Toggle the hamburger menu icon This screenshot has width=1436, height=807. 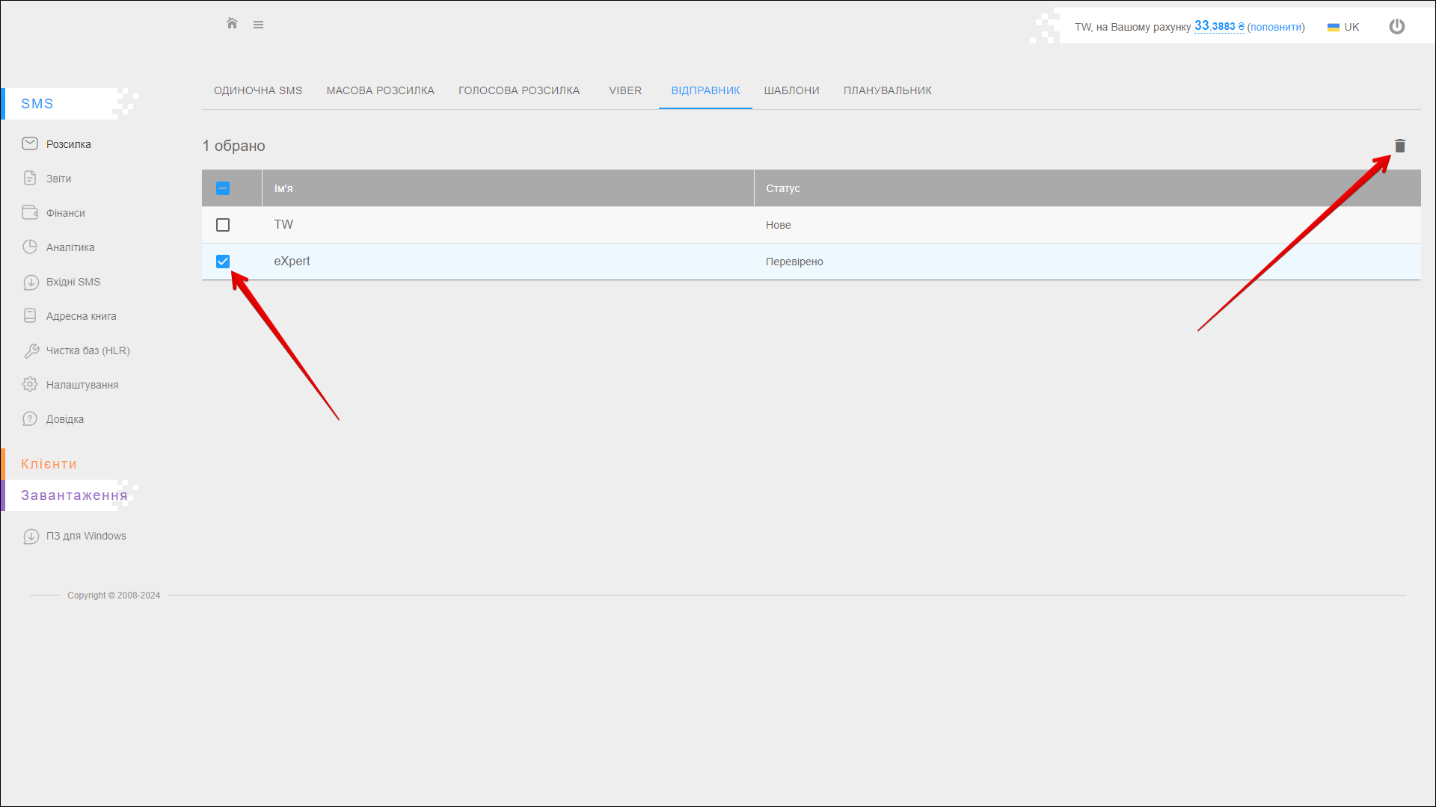[x=258, y=25]
